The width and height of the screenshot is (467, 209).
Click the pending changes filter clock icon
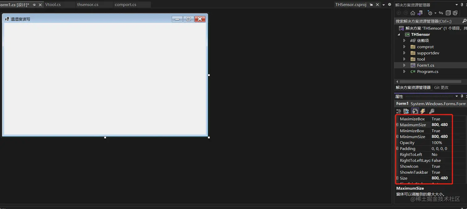tap(430, 13)
